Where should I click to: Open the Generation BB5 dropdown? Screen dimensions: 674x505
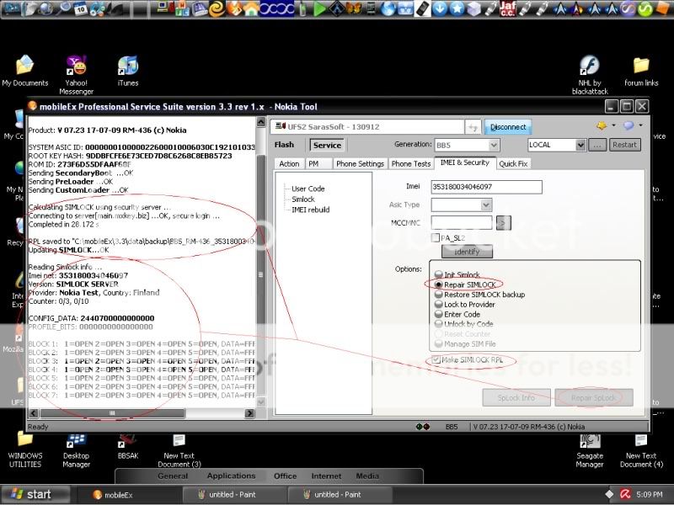494,145
